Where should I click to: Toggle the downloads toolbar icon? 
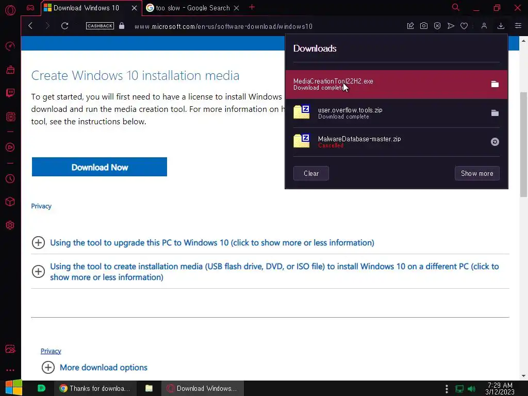tap(501, 26)
